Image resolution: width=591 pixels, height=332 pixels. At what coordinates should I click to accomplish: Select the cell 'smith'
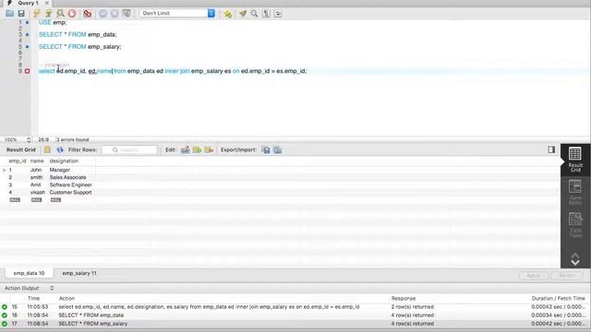37,177
